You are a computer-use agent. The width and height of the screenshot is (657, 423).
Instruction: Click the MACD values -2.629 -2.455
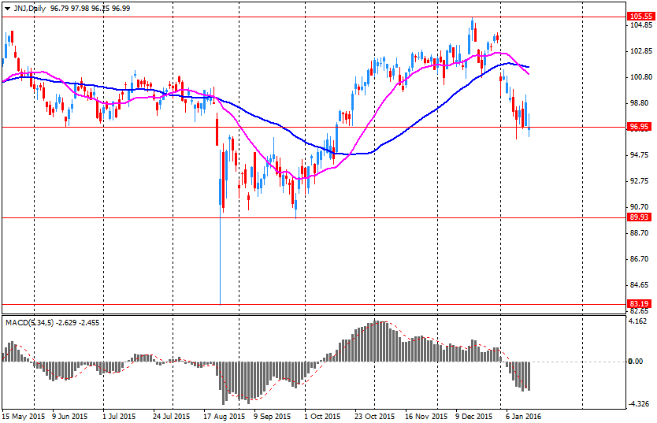point(78,322)
